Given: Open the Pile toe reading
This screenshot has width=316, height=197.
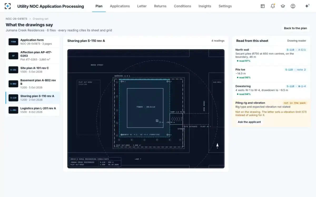Looking at the screenshot, I should point(271,74).
